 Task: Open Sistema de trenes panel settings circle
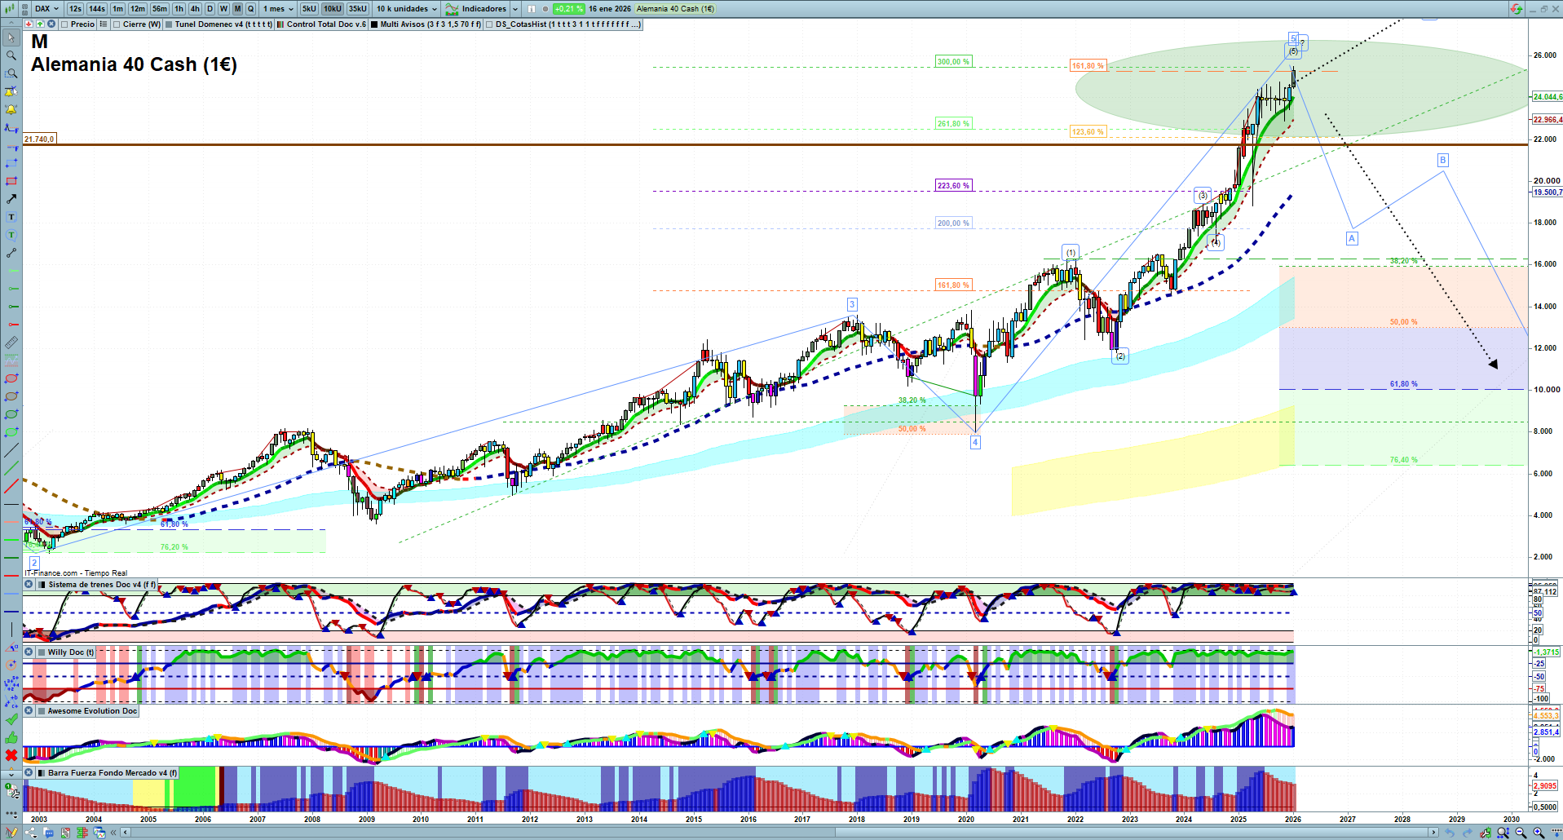29,585
